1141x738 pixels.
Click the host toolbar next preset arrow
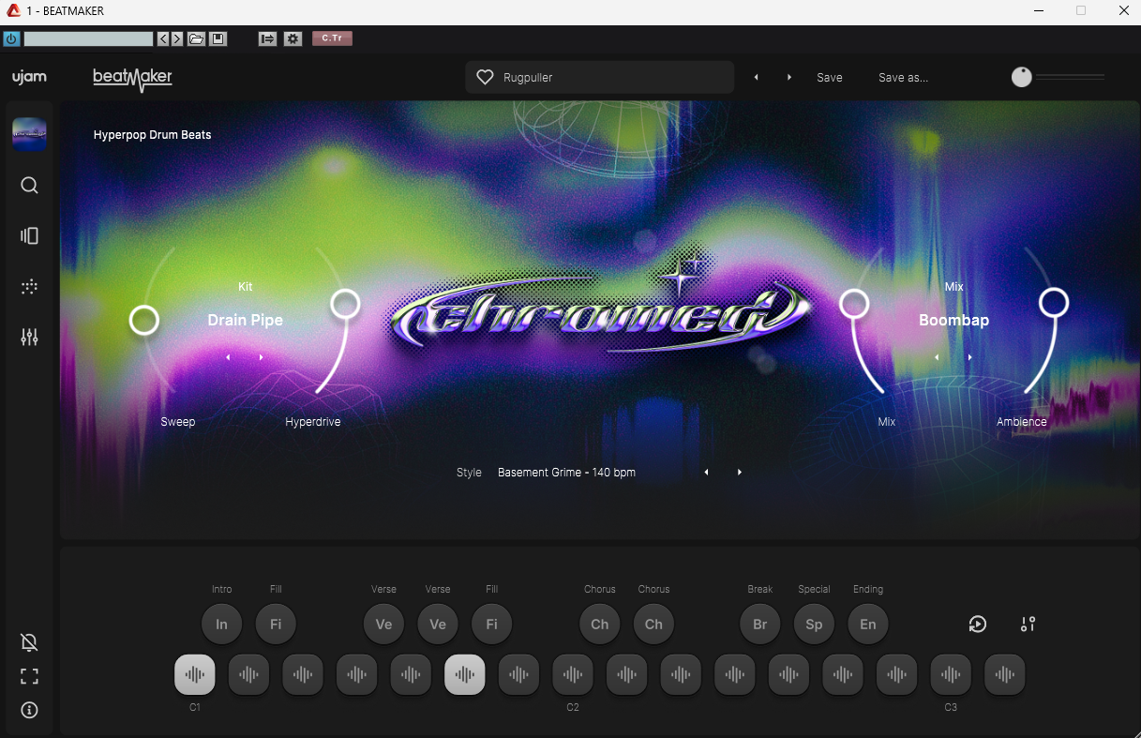[177, 38]
